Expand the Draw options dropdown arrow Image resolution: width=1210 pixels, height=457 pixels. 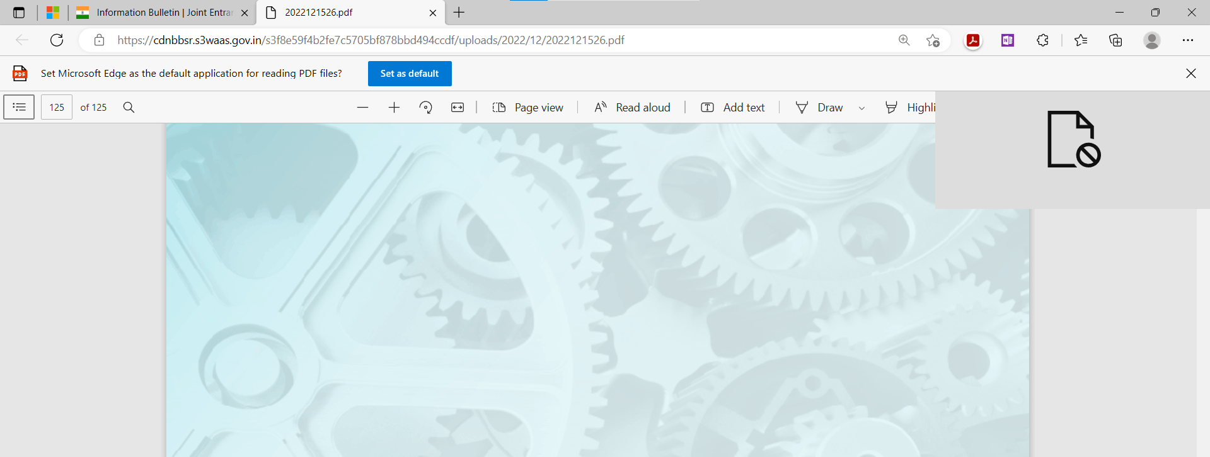[861, 108]
